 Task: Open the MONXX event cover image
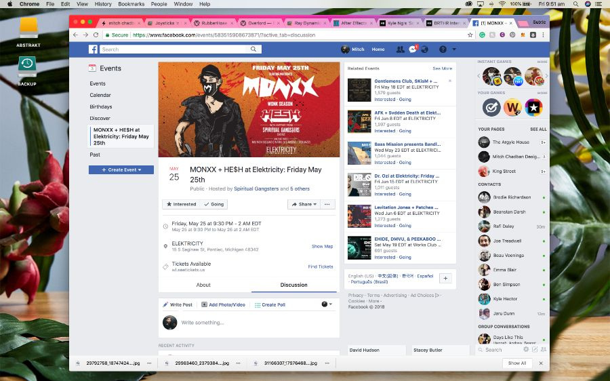point(249,109)
